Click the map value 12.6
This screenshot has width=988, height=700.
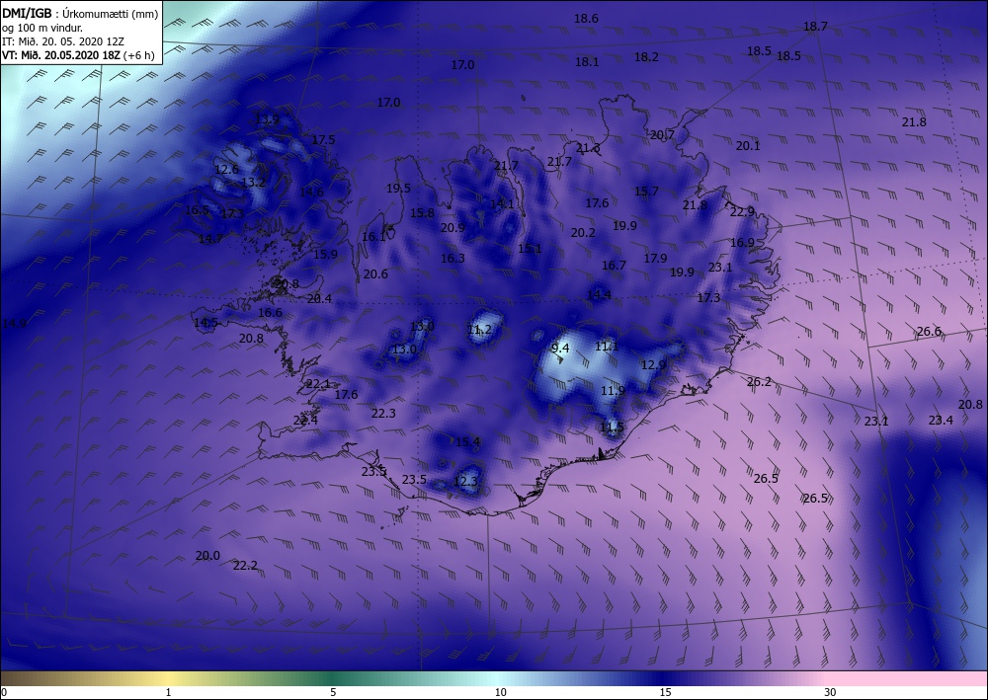click(x=227, y=169)
